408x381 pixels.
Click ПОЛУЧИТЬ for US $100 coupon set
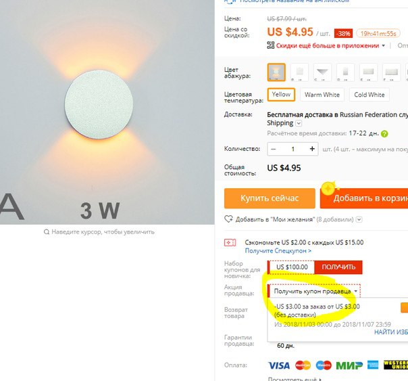point(338,267)
